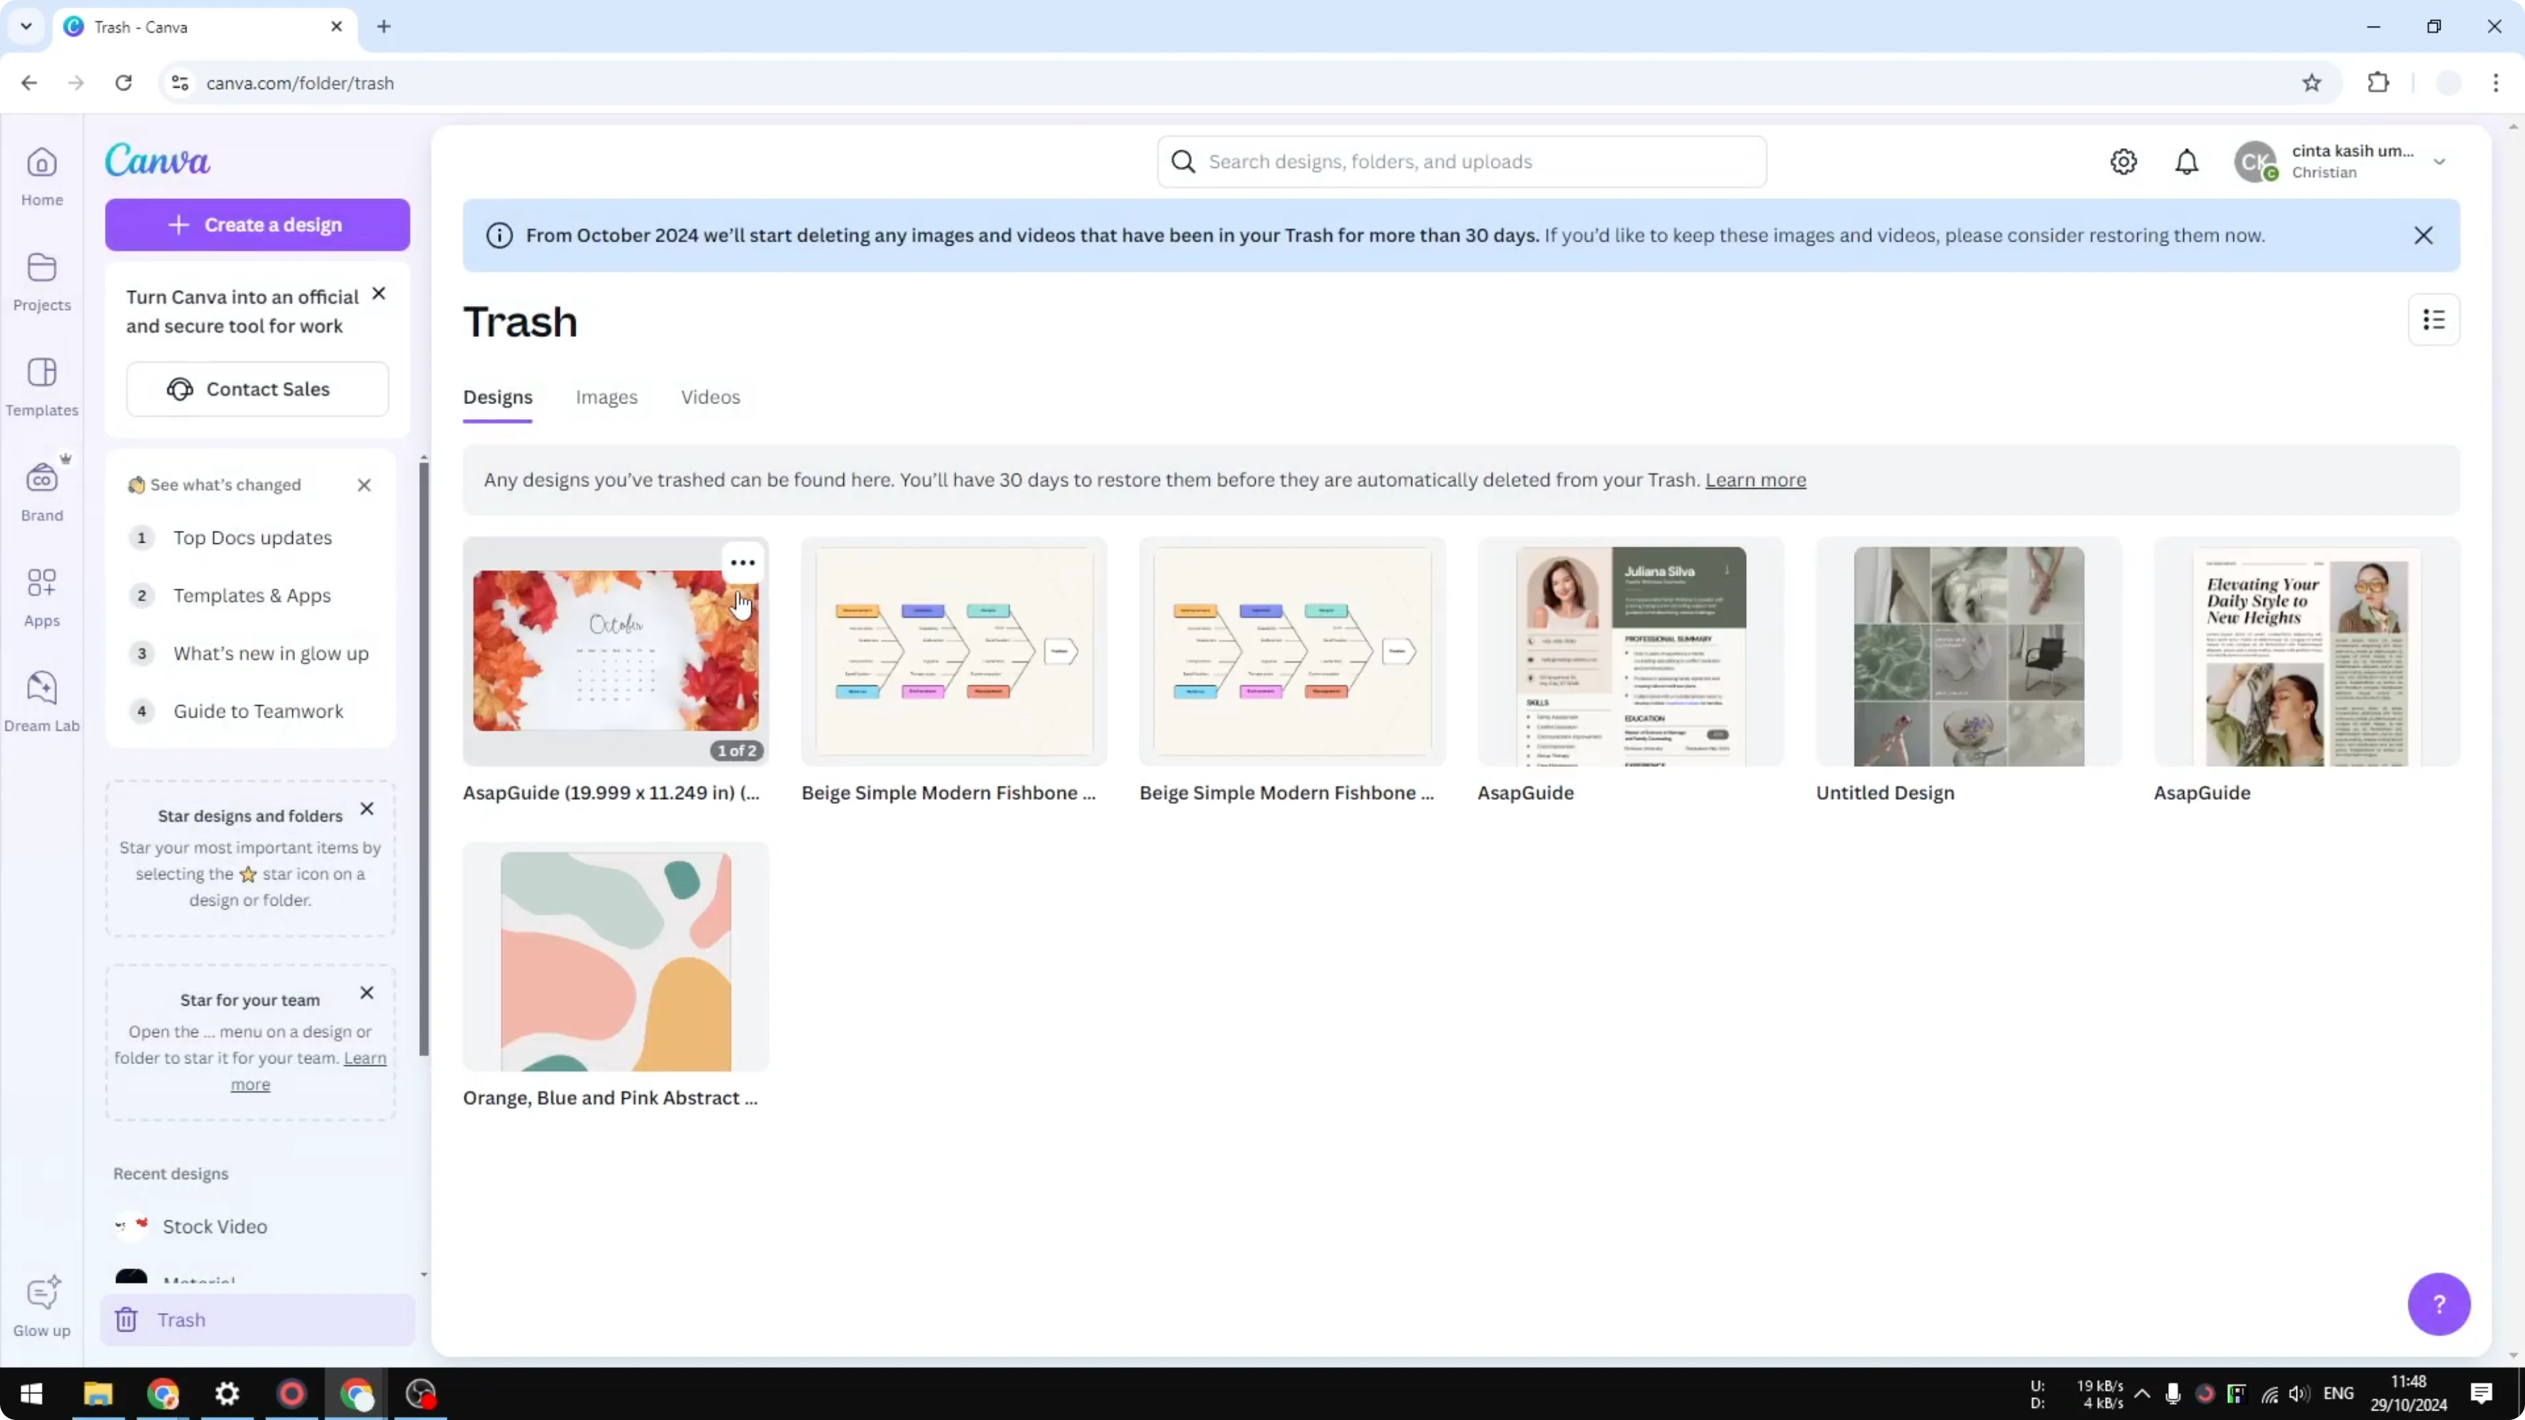Toggle the list view for trashed designs
Viewport: 2525px width, 1420px height.
(x=2434, y=320)
